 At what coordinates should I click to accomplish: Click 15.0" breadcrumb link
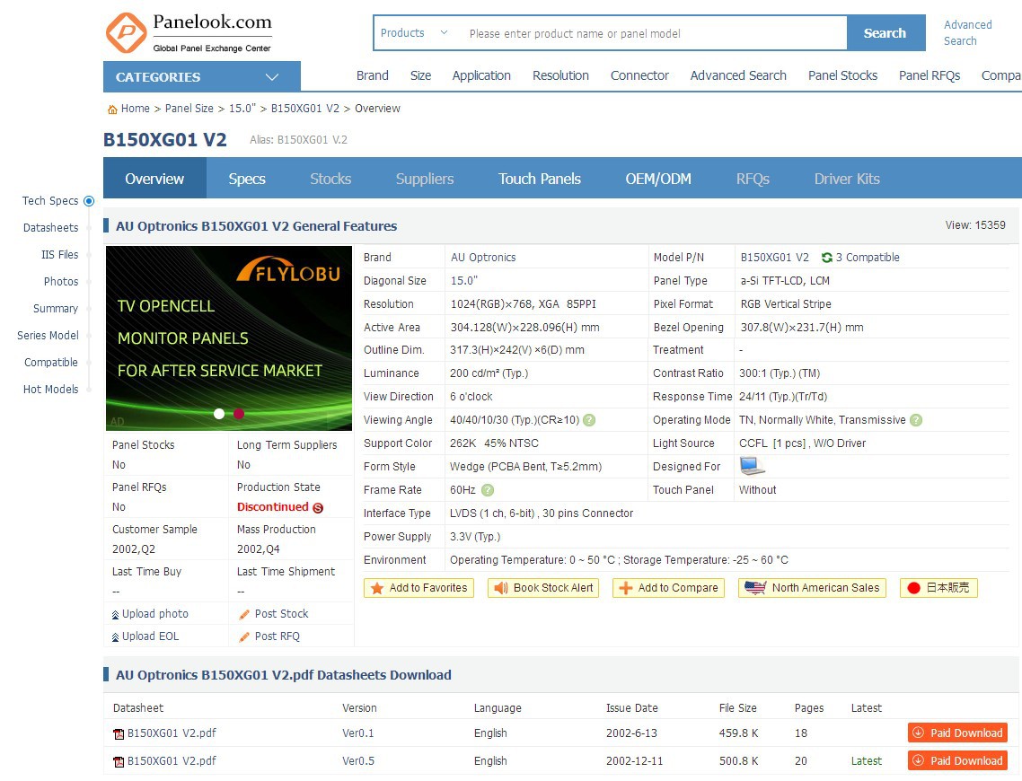tap(242, 109)
